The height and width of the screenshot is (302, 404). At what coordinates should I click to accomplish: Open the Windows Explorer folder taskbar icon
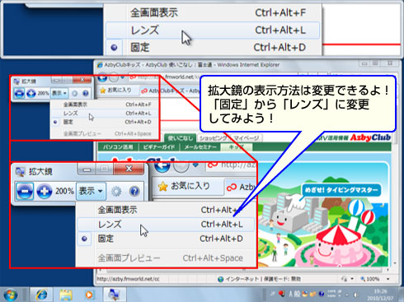point(65,295)
